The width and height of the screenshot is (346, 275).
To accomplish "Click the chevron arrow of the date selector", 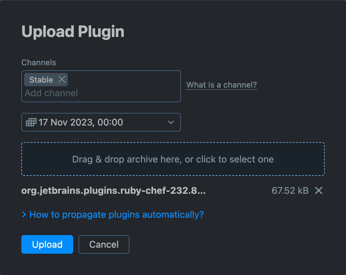I will coord(171,122).
